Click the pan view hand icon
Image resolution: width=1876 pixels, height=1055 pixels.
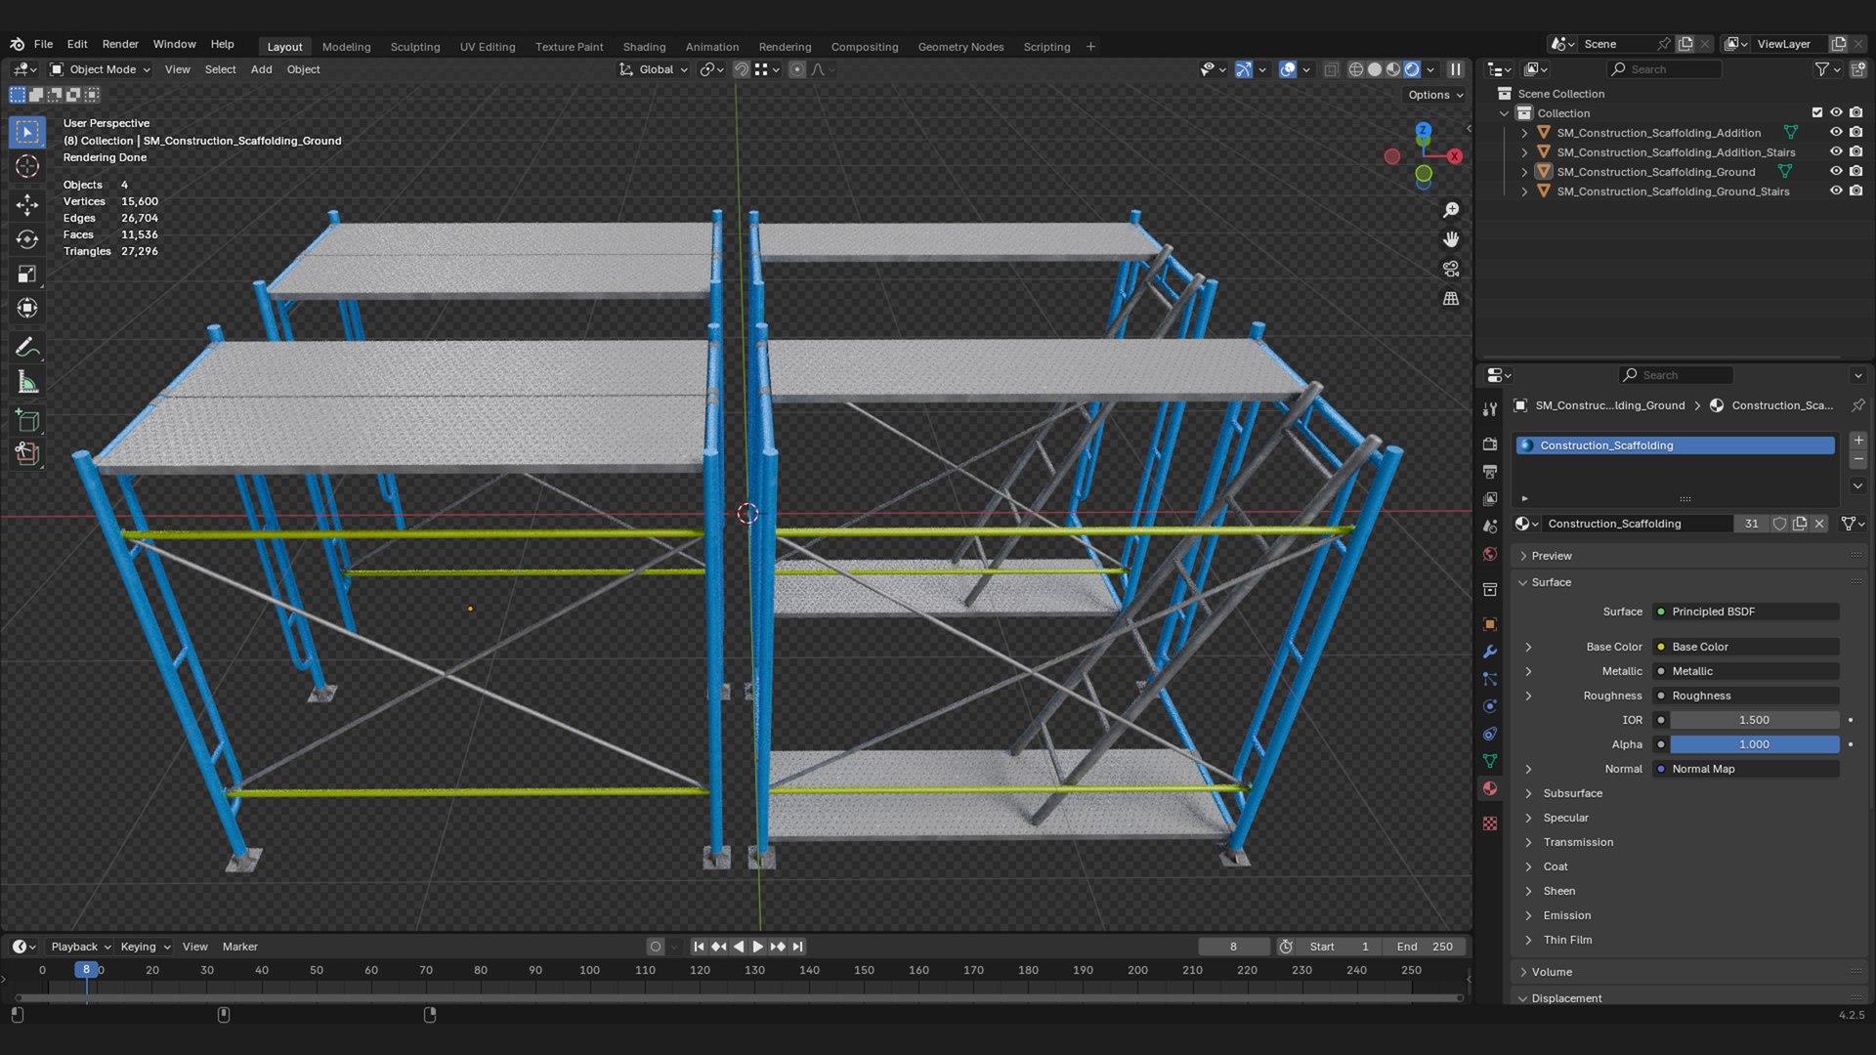coord(1451,239)
